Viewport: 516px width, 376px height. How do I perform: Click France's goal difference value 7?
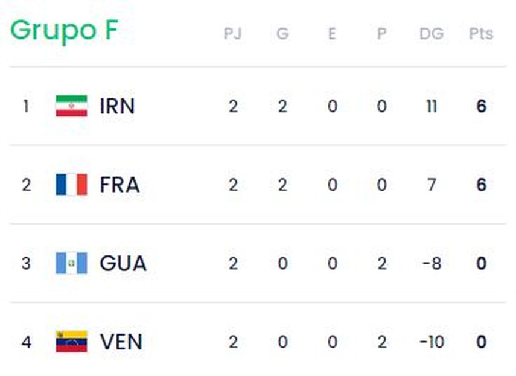[x=432, y=185]
